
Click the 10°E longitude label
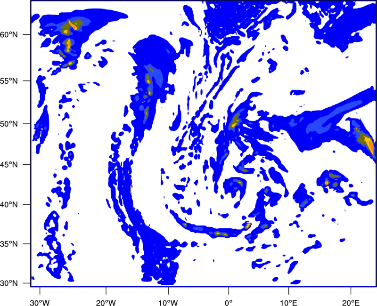(x=288, y=303)
